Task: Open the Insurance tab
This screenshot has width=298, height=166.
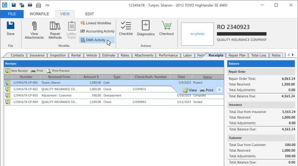Action: pos(37,55)
